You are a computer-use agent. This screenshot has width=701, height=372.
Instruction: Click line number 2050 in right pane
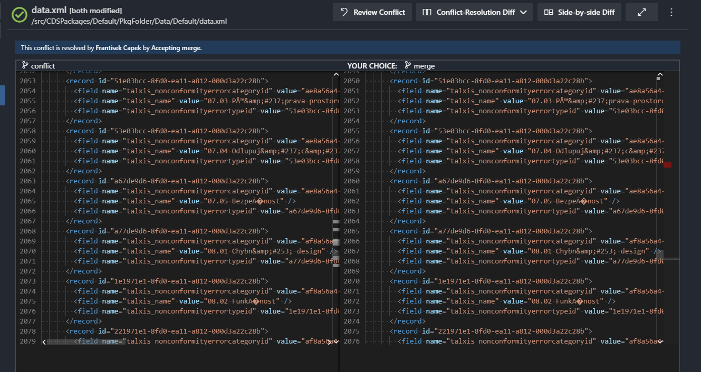click(351, 81)
